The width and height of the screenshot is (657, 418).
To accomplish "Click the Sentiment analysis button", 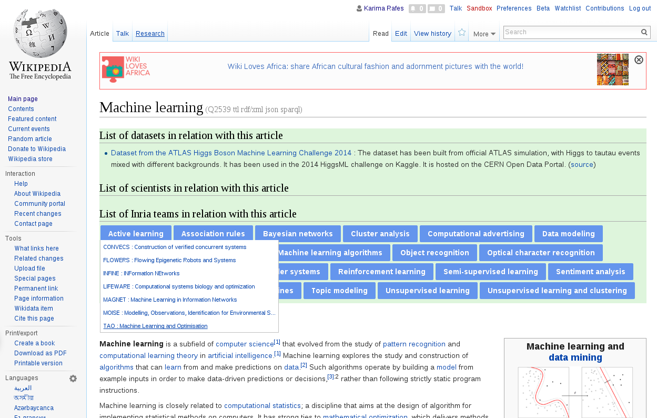I will click(591, 272).
